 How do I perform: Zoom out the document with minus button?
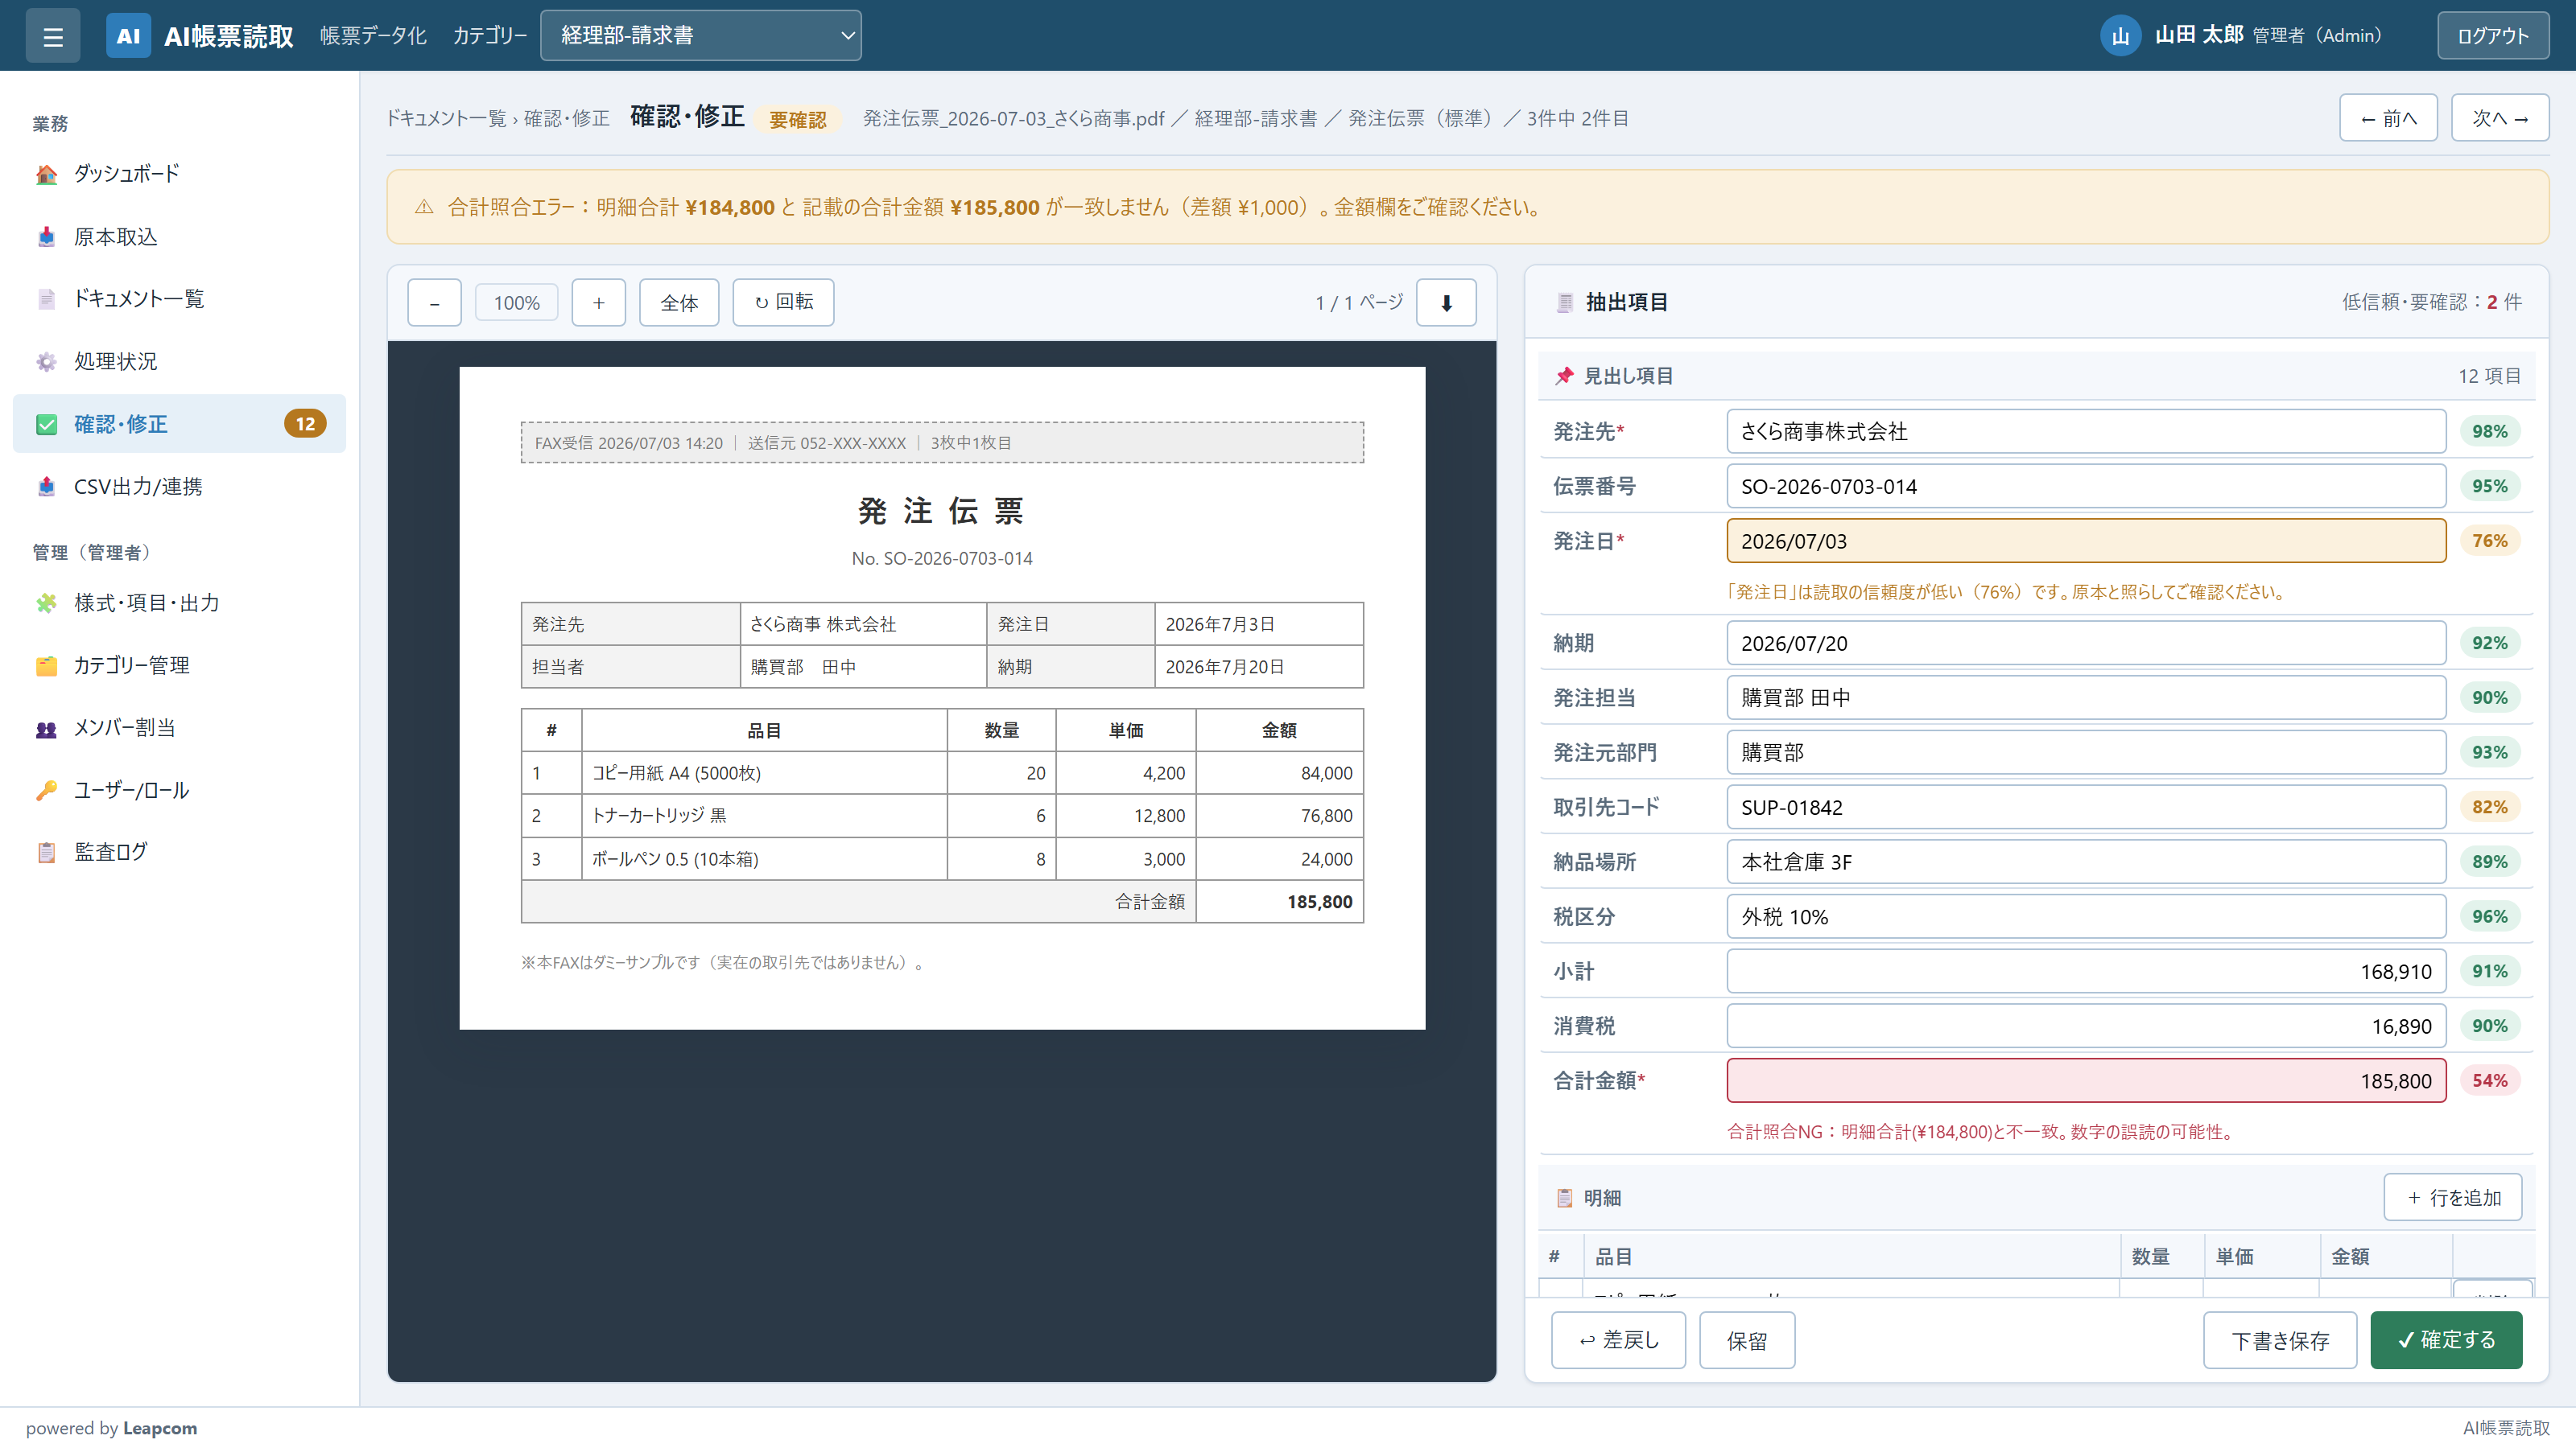(x=434, y=302)
